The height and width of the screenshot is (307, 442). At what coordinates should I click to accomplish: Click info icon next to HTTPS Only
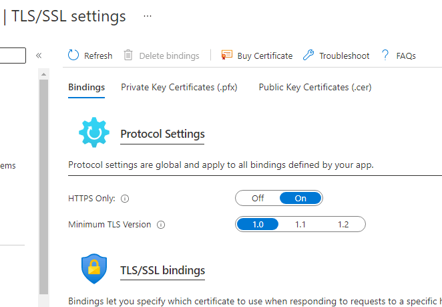125,199
